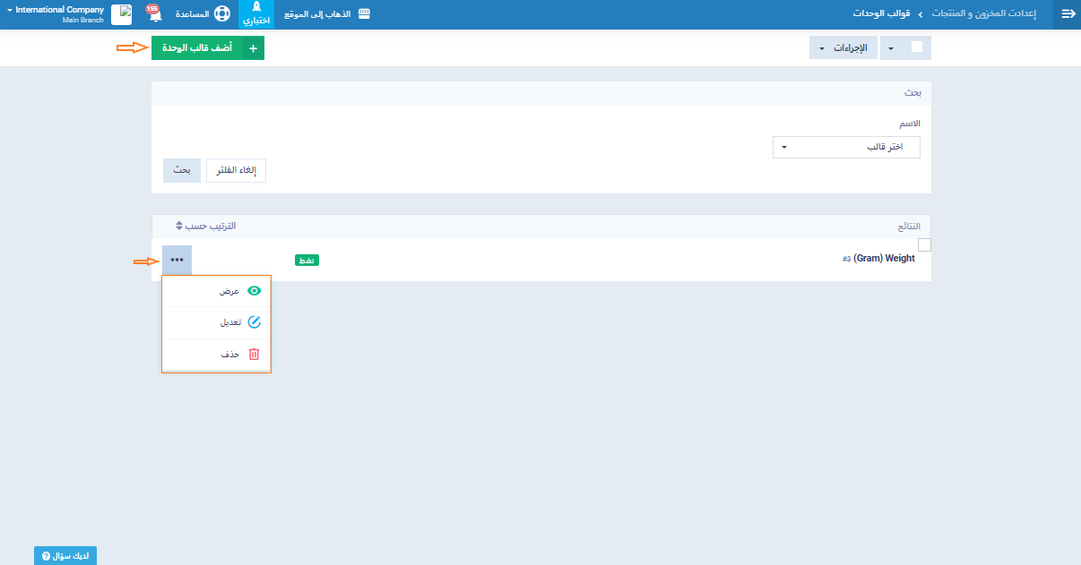Click the trial rocket icon
The height and width of the screenshot is (565, 1081).
pos(256,8)
